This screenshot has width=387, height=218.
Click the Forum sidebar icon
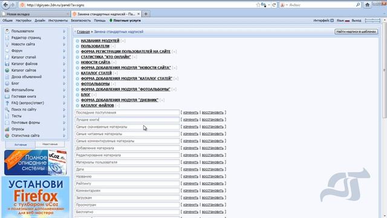7,51
